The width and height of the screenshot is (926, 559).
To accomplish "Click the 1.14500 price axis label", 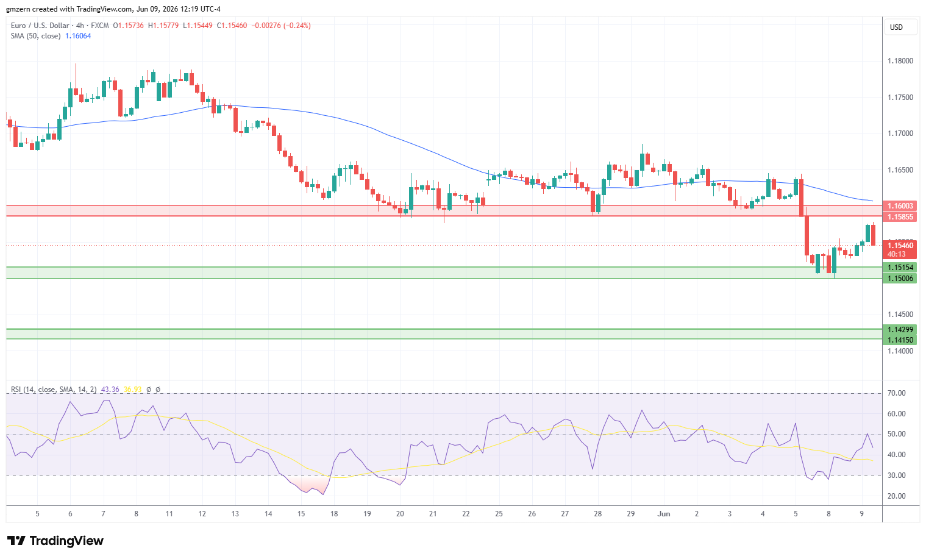I will (900, 315).
